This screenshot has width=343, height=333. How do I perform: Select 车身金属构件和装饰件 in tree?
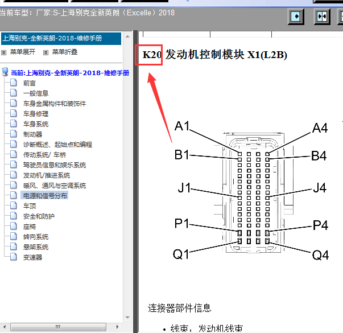[x=55, y=104]
